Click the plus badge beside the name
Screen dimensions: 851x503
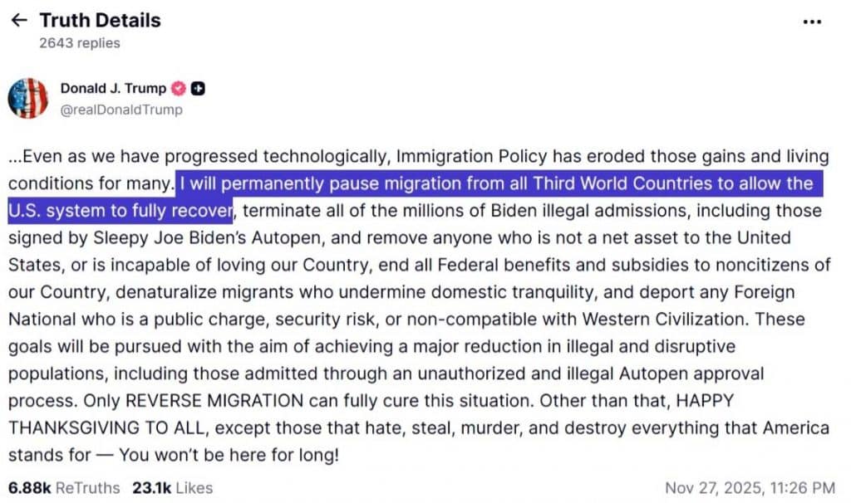click(198, 89)
